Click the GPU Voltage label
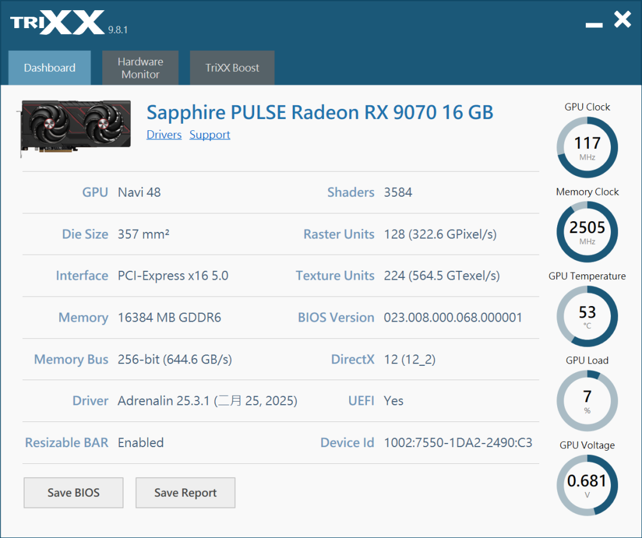 [x=587, y=445]
